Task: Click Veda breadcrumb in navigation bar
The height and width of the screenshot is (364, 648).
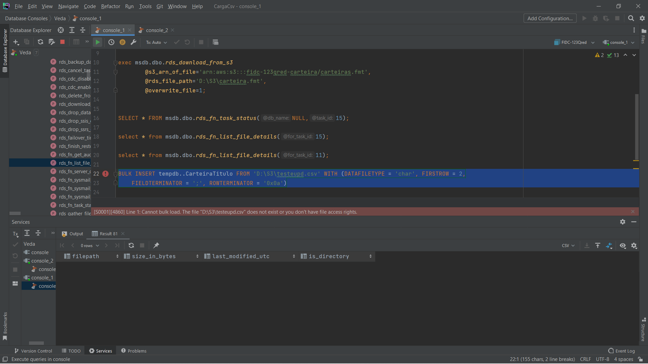Action: click(x=60, y=18)
